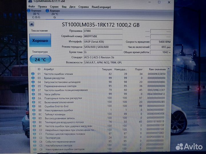Click the Прошивка LFM4 field
This screenshot has width=206, height=154.
(103, 31)
